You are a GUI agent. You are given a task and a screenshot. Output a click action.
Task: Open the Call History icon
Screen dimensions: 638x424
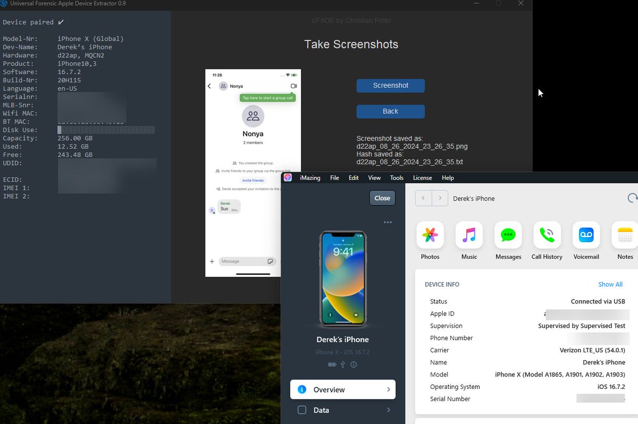pyautogui.click(x=547, y=235)
